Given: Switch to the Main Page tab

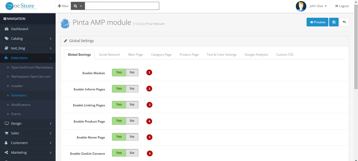Looking at the screenshot, I should (136, 55).
